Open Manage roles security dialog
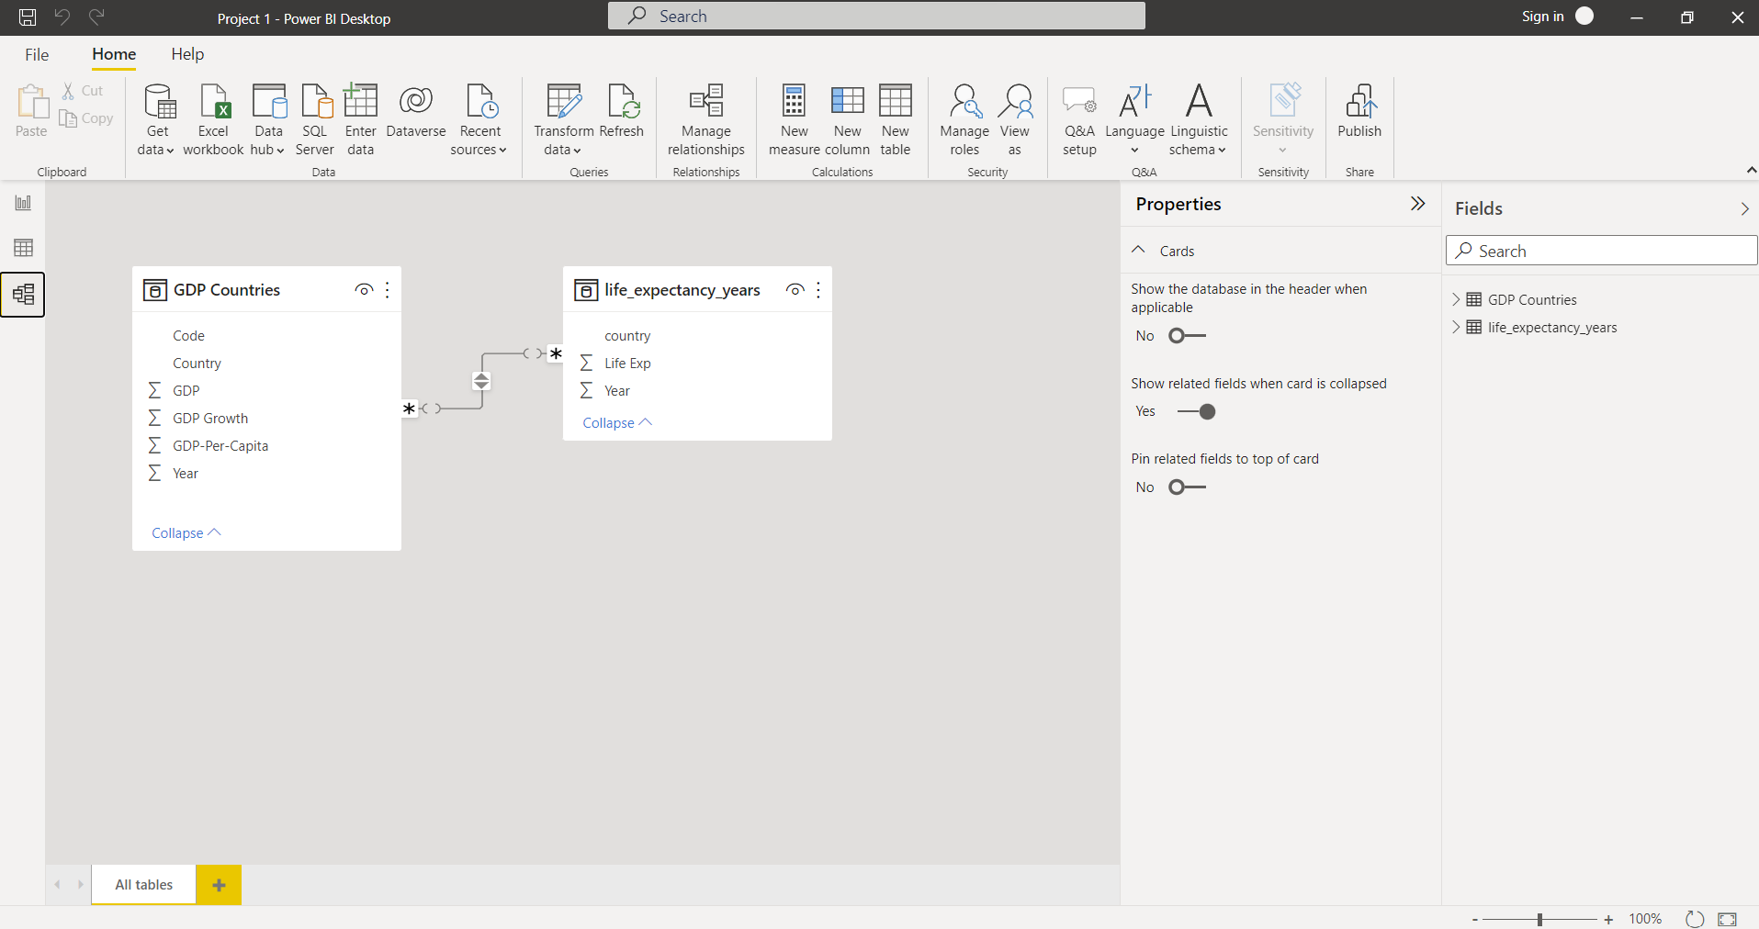 point(964,119)
